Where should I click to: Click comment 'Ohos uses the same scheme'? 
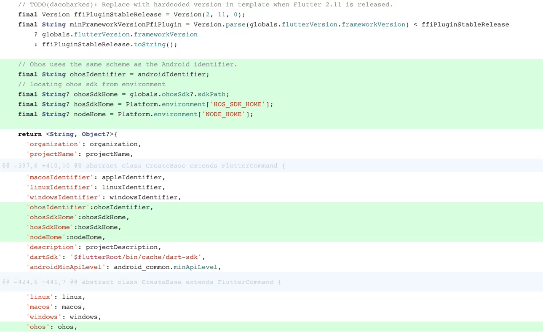pos(128,64)
